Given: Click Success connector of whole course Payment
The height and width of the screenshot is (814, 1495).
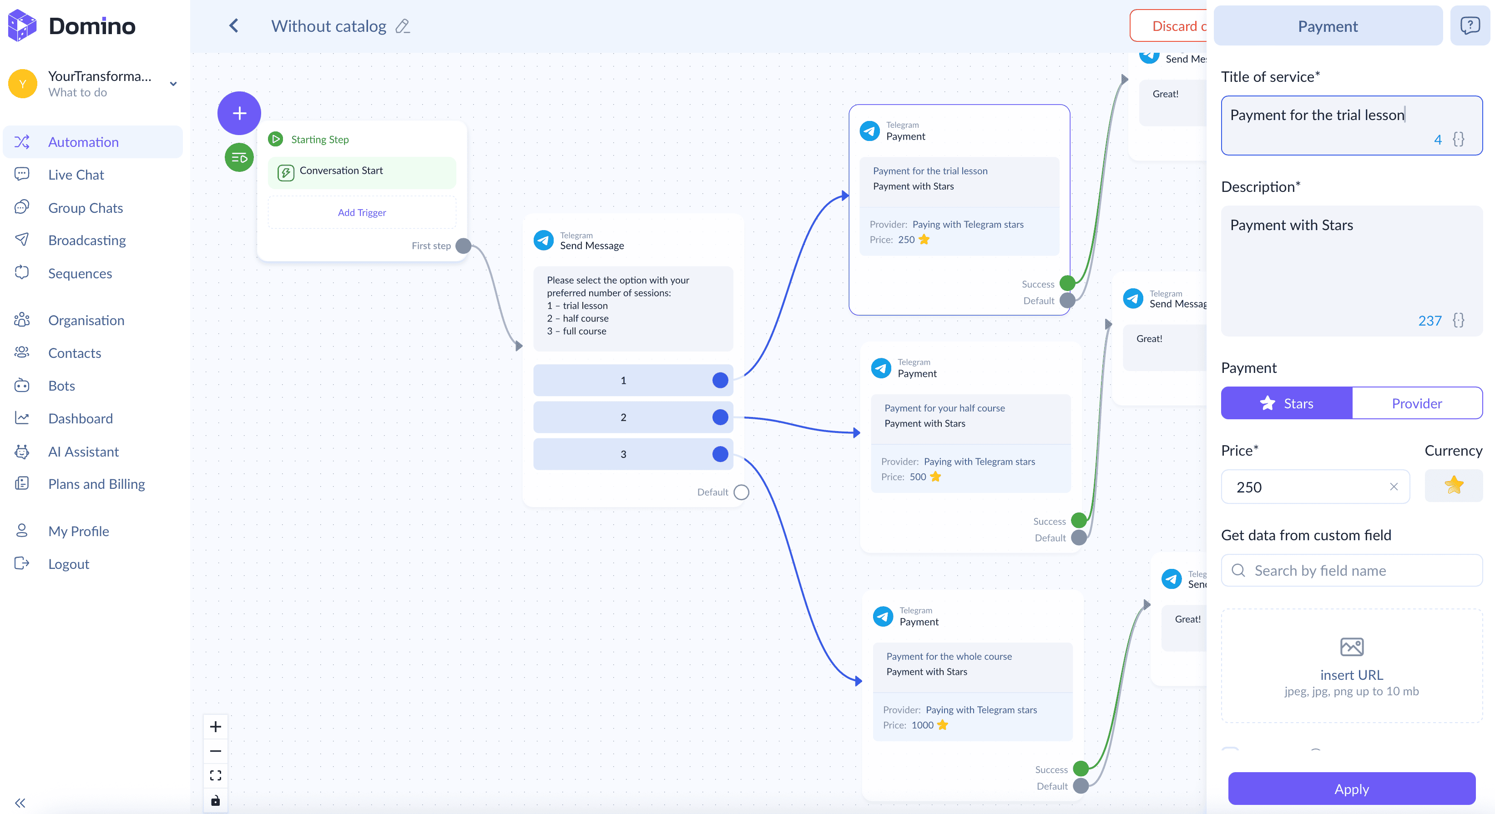Looking at the screenshot, I should (x=1081, y=769).
